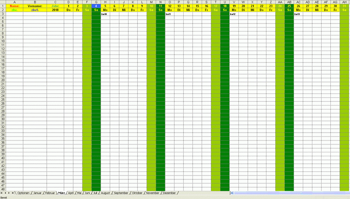Switch to the Februar sheet
The height and width of the screenshot is (199, 350).
tap(50, 193)
